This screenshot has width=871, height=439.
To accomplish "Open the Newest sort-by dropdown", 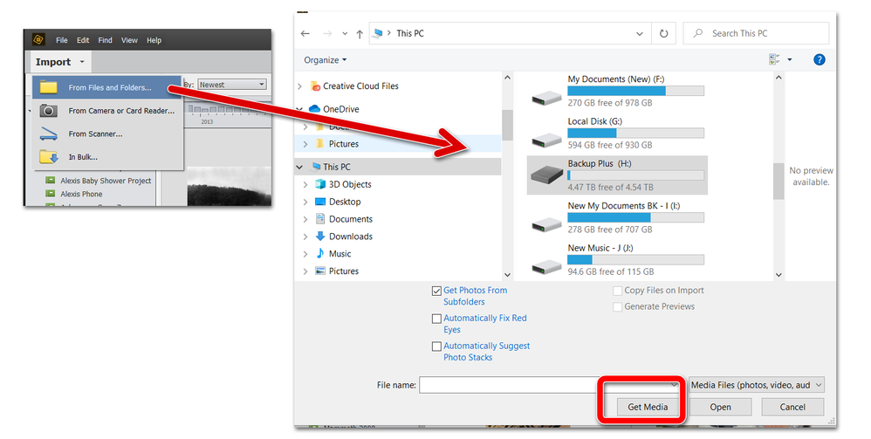I will point(232,85).
